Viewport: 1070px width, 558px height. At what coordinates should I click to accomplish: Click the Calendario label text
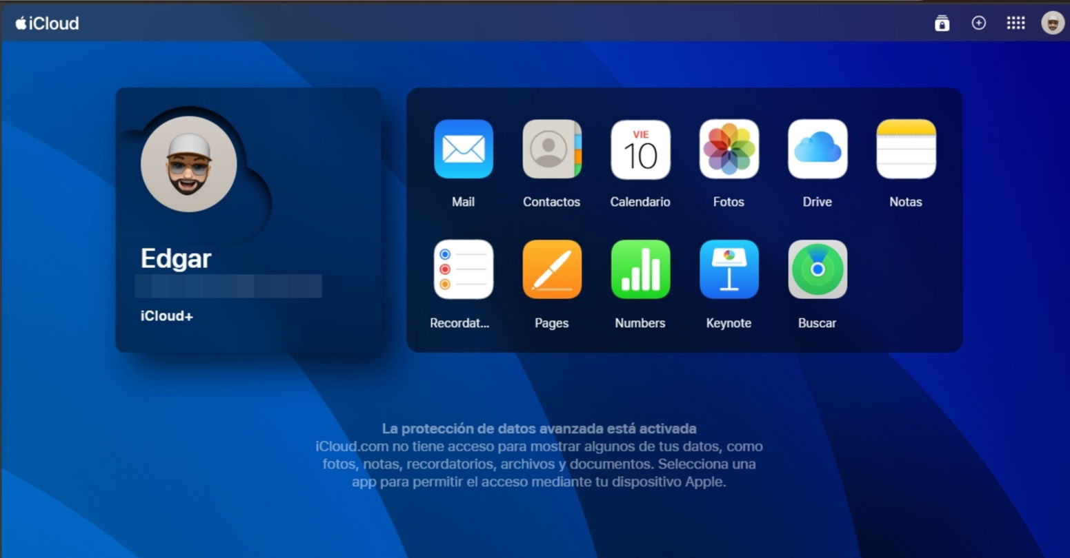point(640,202)
